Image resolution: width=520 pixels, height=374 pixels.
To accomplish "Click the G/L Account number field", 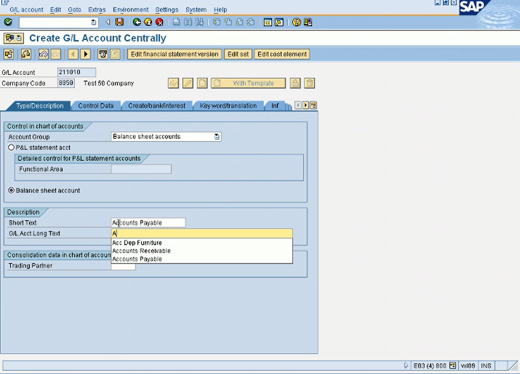I will pos(76,72).
